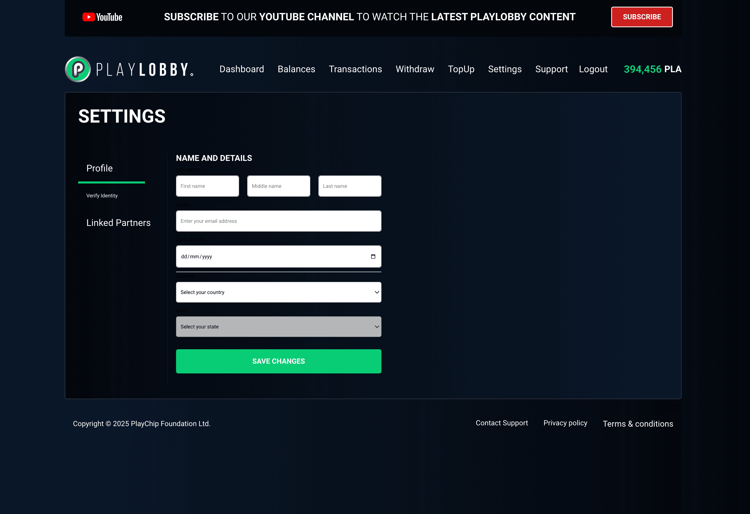Navigate to the Dashboard page
The width and height of the screenshot is (750, 514).
coord(241,69)
